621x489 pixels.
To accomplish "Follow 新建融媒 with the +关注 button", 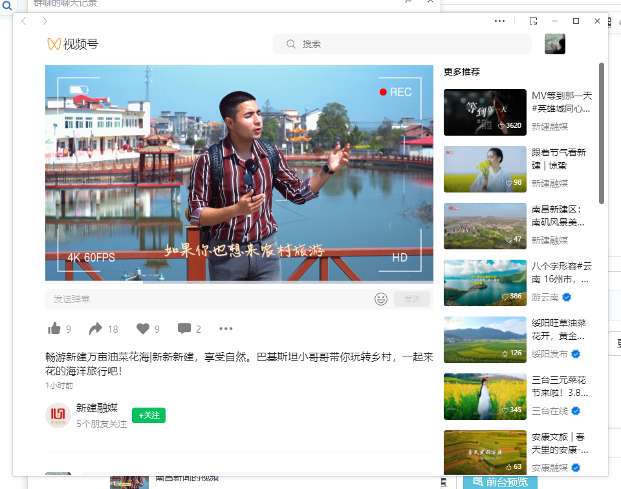I will tap(149, 415).
